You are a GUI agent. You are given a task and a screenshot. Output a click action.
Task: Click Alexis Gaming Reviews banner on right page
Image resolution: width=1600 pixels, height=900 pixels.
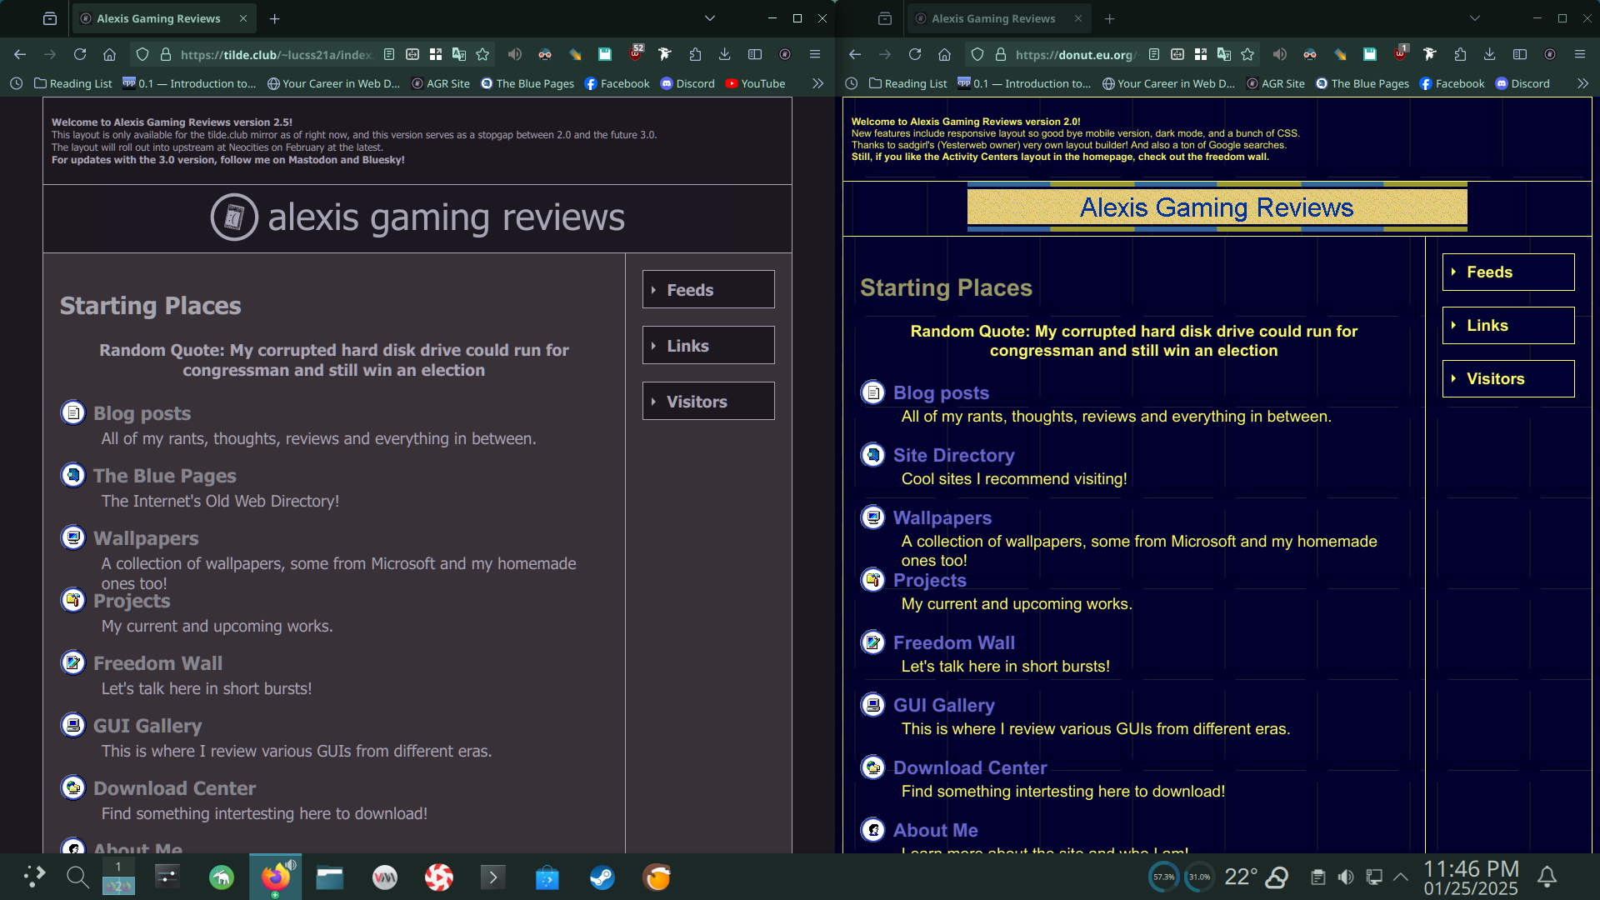[1217, 207]
